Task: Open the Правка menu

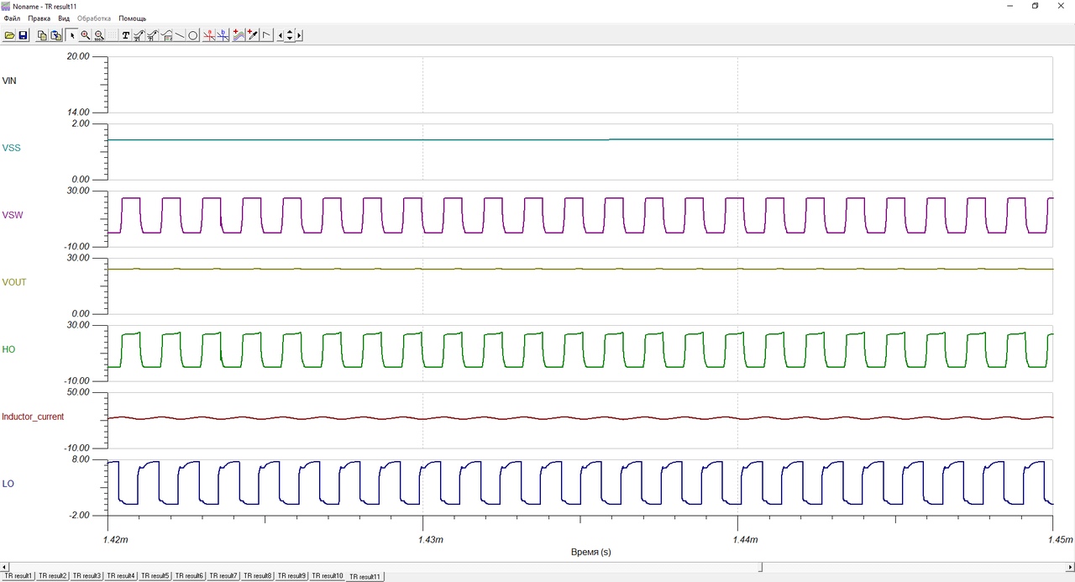Action: click(x=39, y=18)
